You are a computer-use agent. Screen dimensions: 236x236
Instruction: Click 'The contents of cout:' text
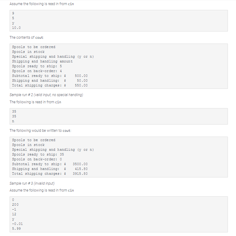(x=26, y=38)
